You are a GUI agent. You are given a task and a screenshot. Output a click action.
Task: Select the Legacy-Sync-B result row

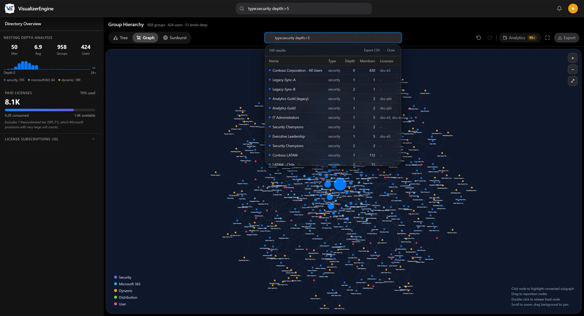[x=333, y=89]
